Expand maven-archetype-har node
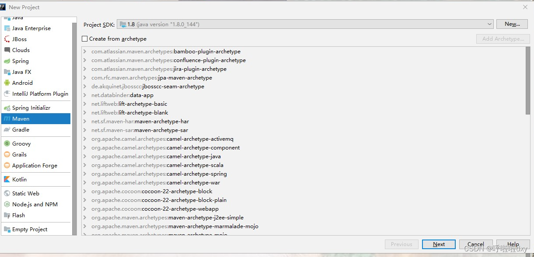This screenshot has height=257, width=534. (85, 121)
